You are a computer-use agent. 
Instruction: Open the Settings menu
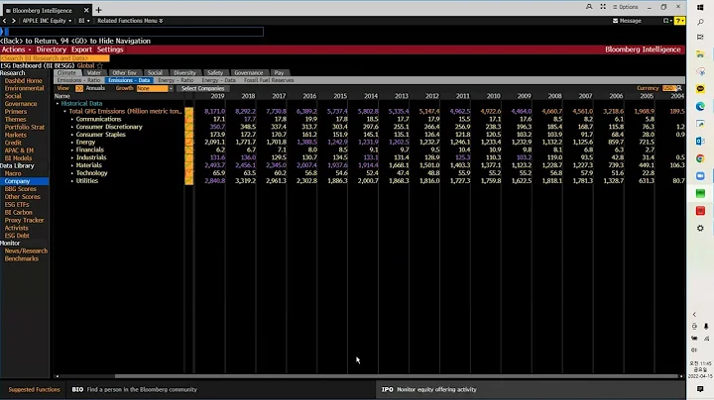pyautogui.click(x=110, y=50)
